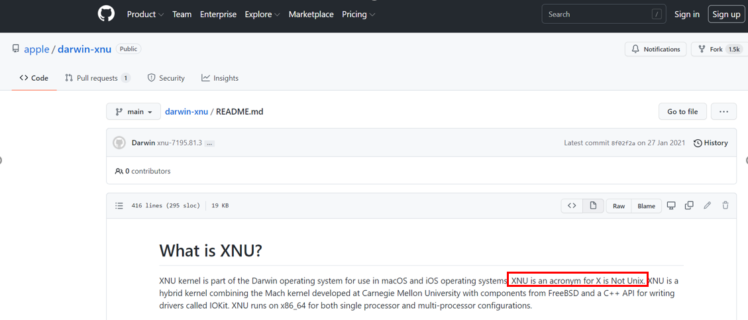Open the Raw file view

click(x=619, y=206)
